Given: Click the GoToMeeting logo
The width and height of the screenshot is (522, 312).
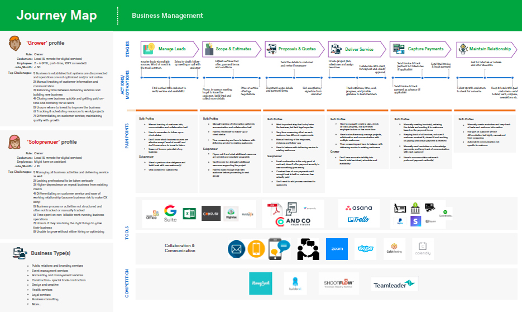Looking at the screenshot, I should (394, 248).
